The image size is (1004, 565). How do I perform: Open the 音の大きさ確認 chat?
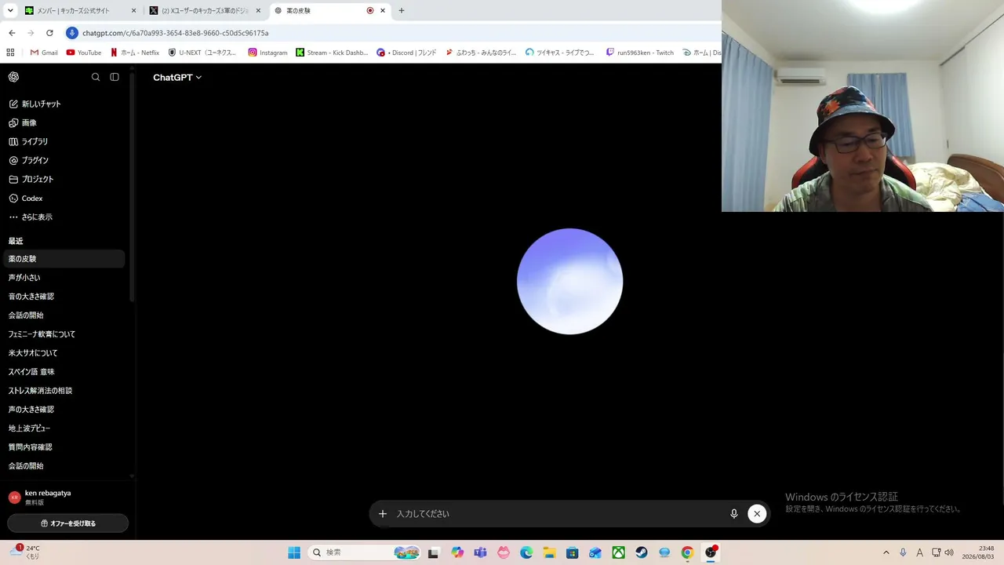[64, 297]
